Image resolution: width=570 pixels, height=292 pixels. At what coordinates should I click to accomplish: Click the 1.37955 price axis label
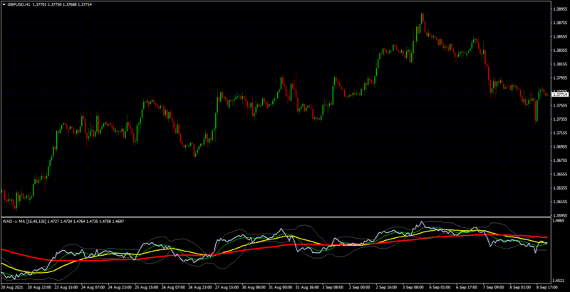point(560,78)
